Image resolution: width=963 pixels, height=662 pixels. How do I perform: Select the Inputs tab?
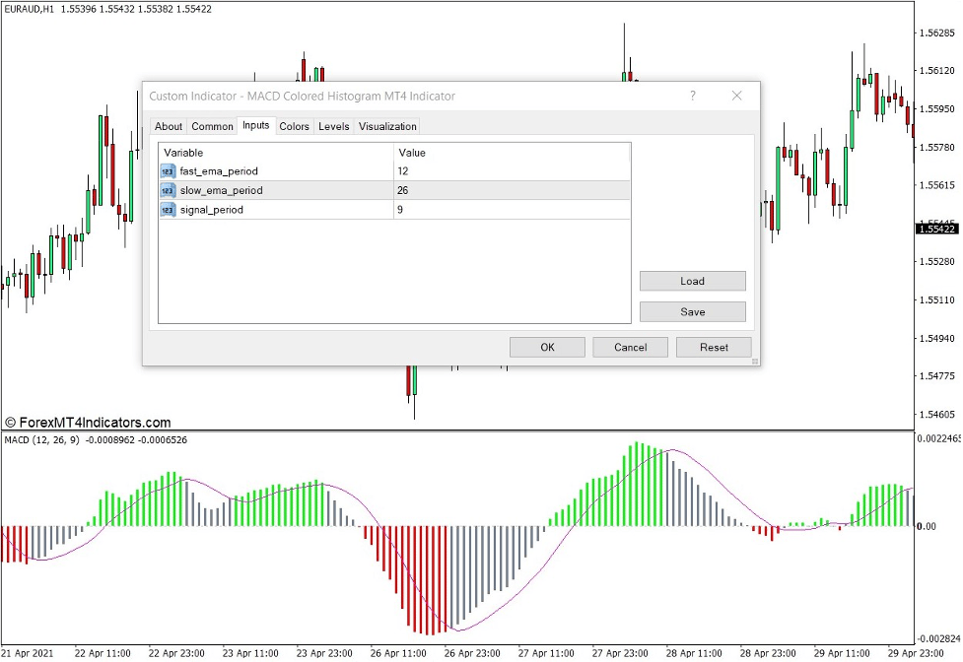(255, 126)
